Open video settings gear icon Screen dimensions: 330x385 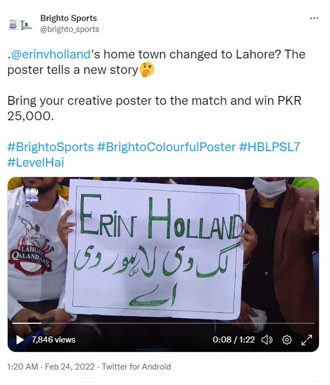coord(287,340)
